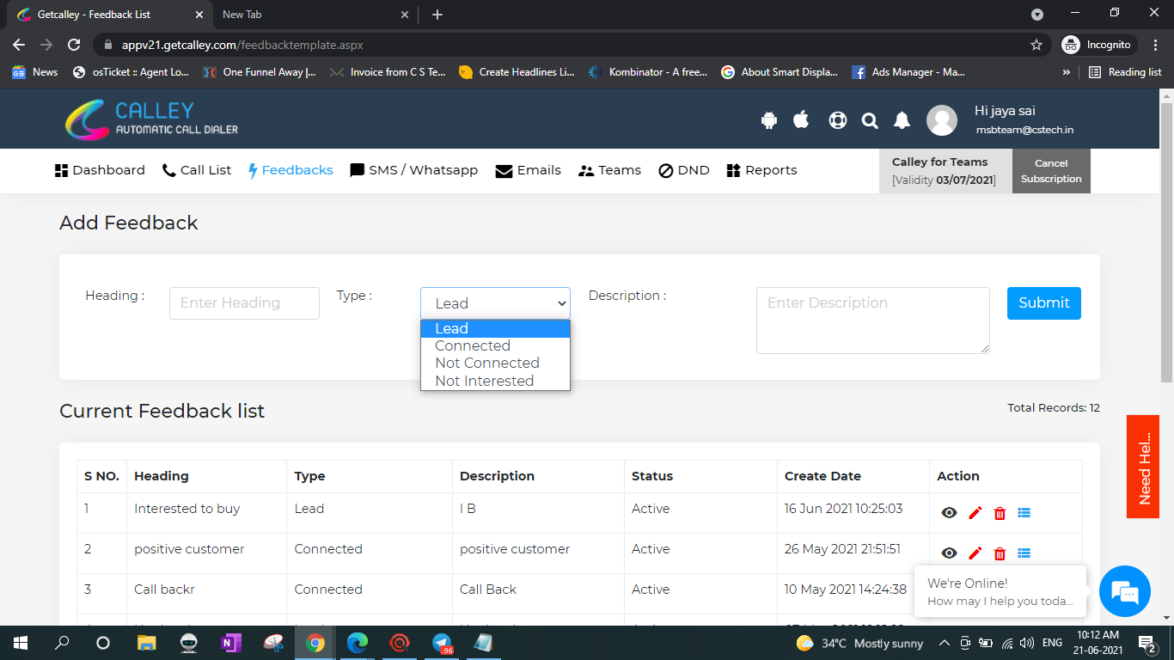Open File Explorer from the taskbar
1174x660 pixels.
tap(147, 643)
